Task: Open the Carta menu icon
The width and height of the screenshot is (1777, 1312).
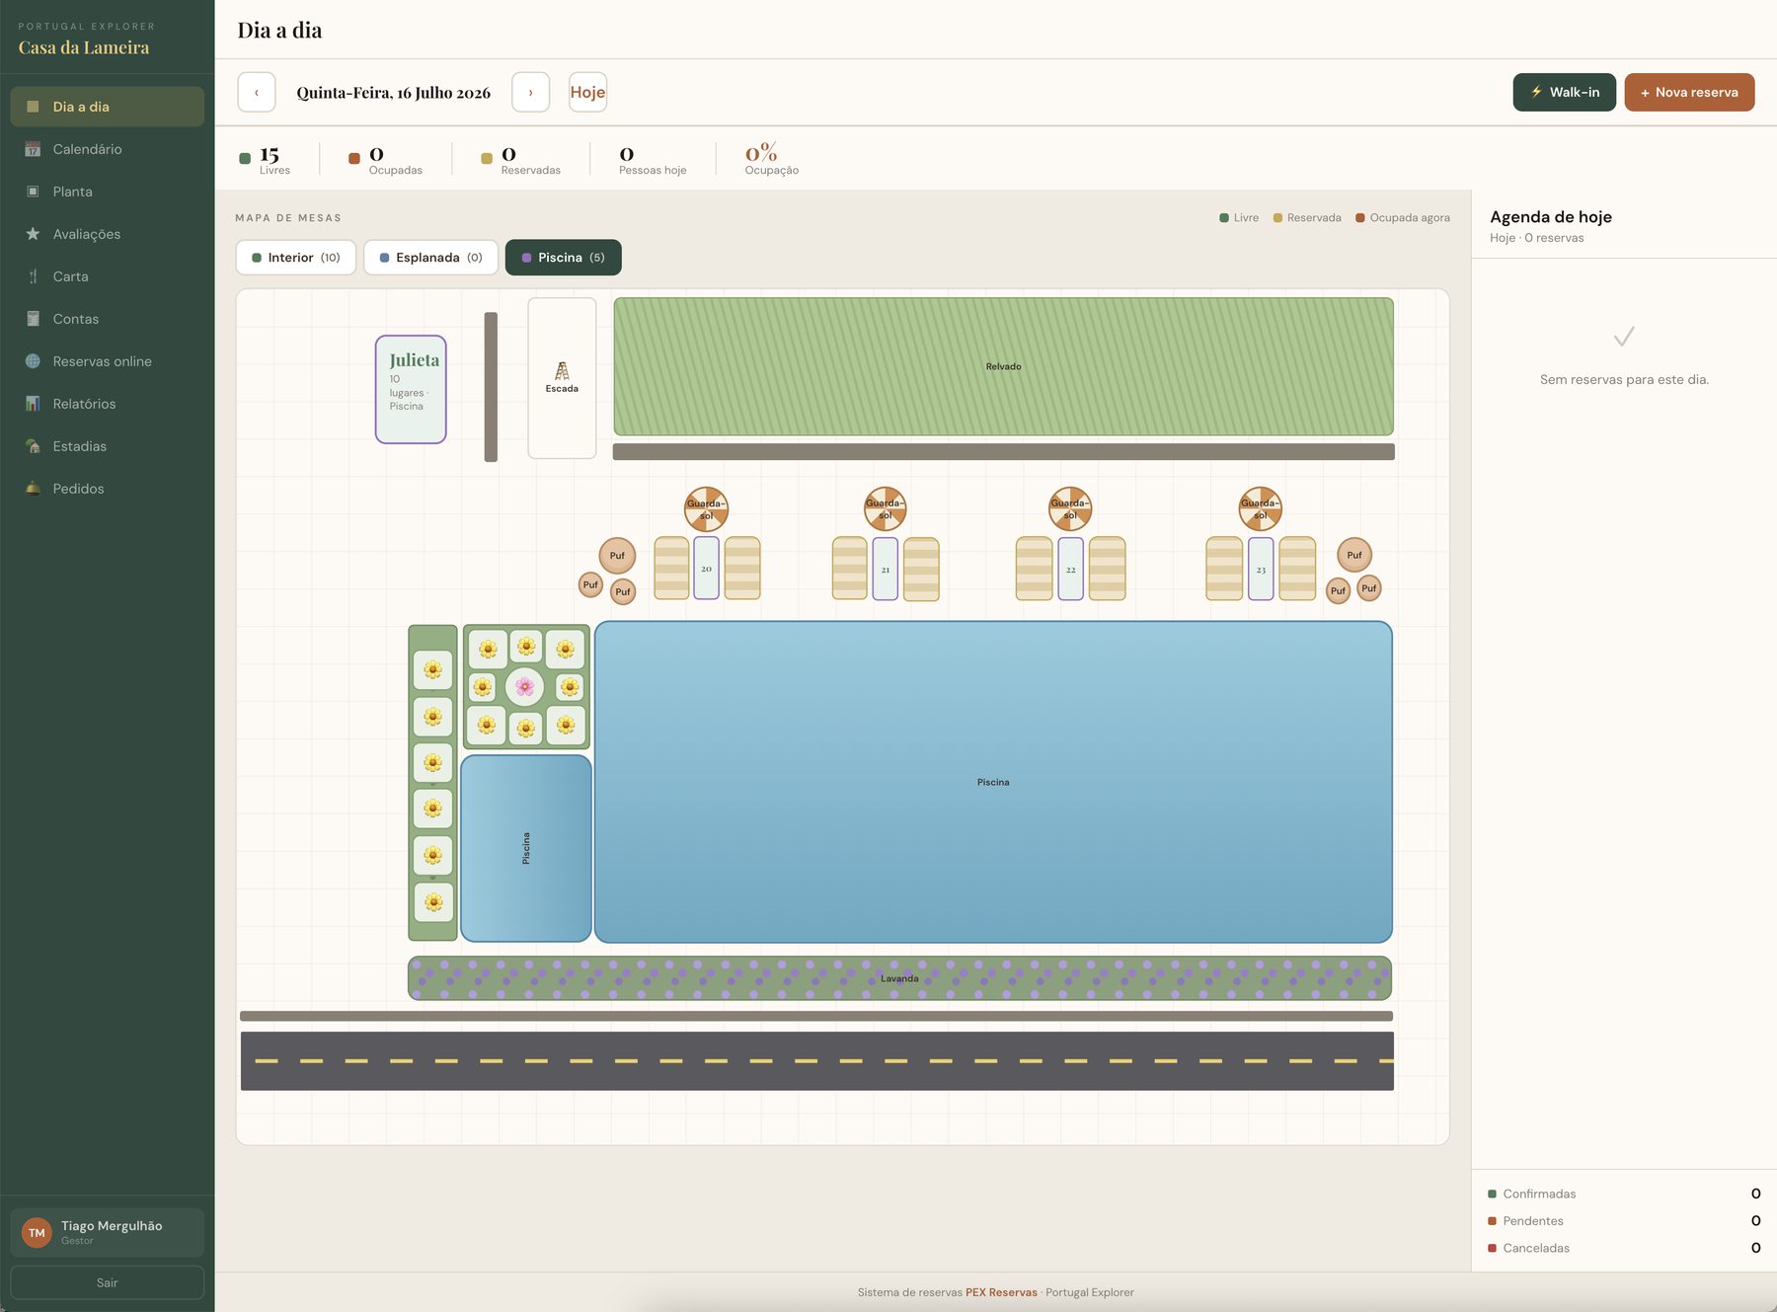Action: (33, 276)
